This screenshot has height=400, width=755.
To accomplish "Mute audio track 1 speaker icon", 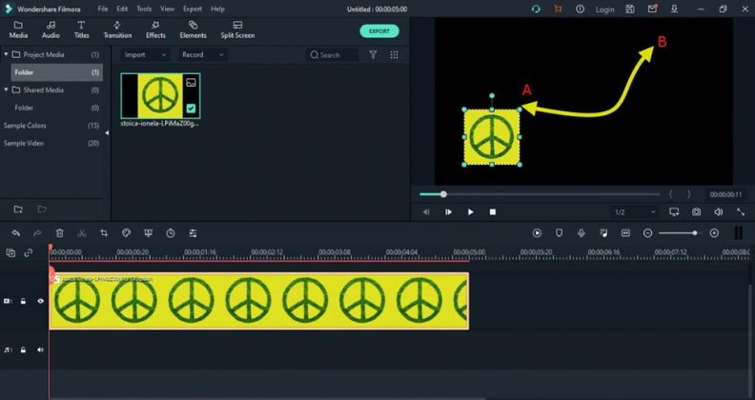I will 40,350.
